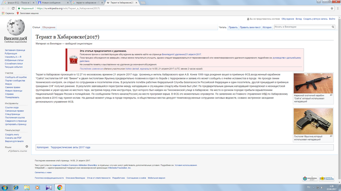Switch to the форум 9/11 tab
Viewport: 341px width, 191px height.
pos(18,3)
